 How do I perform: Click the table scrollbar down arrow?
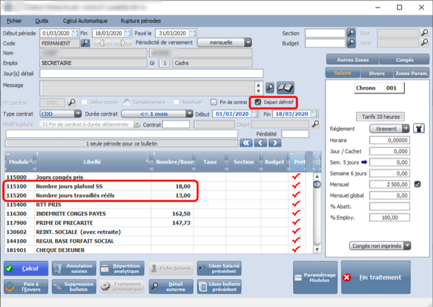tap(317, 249)
